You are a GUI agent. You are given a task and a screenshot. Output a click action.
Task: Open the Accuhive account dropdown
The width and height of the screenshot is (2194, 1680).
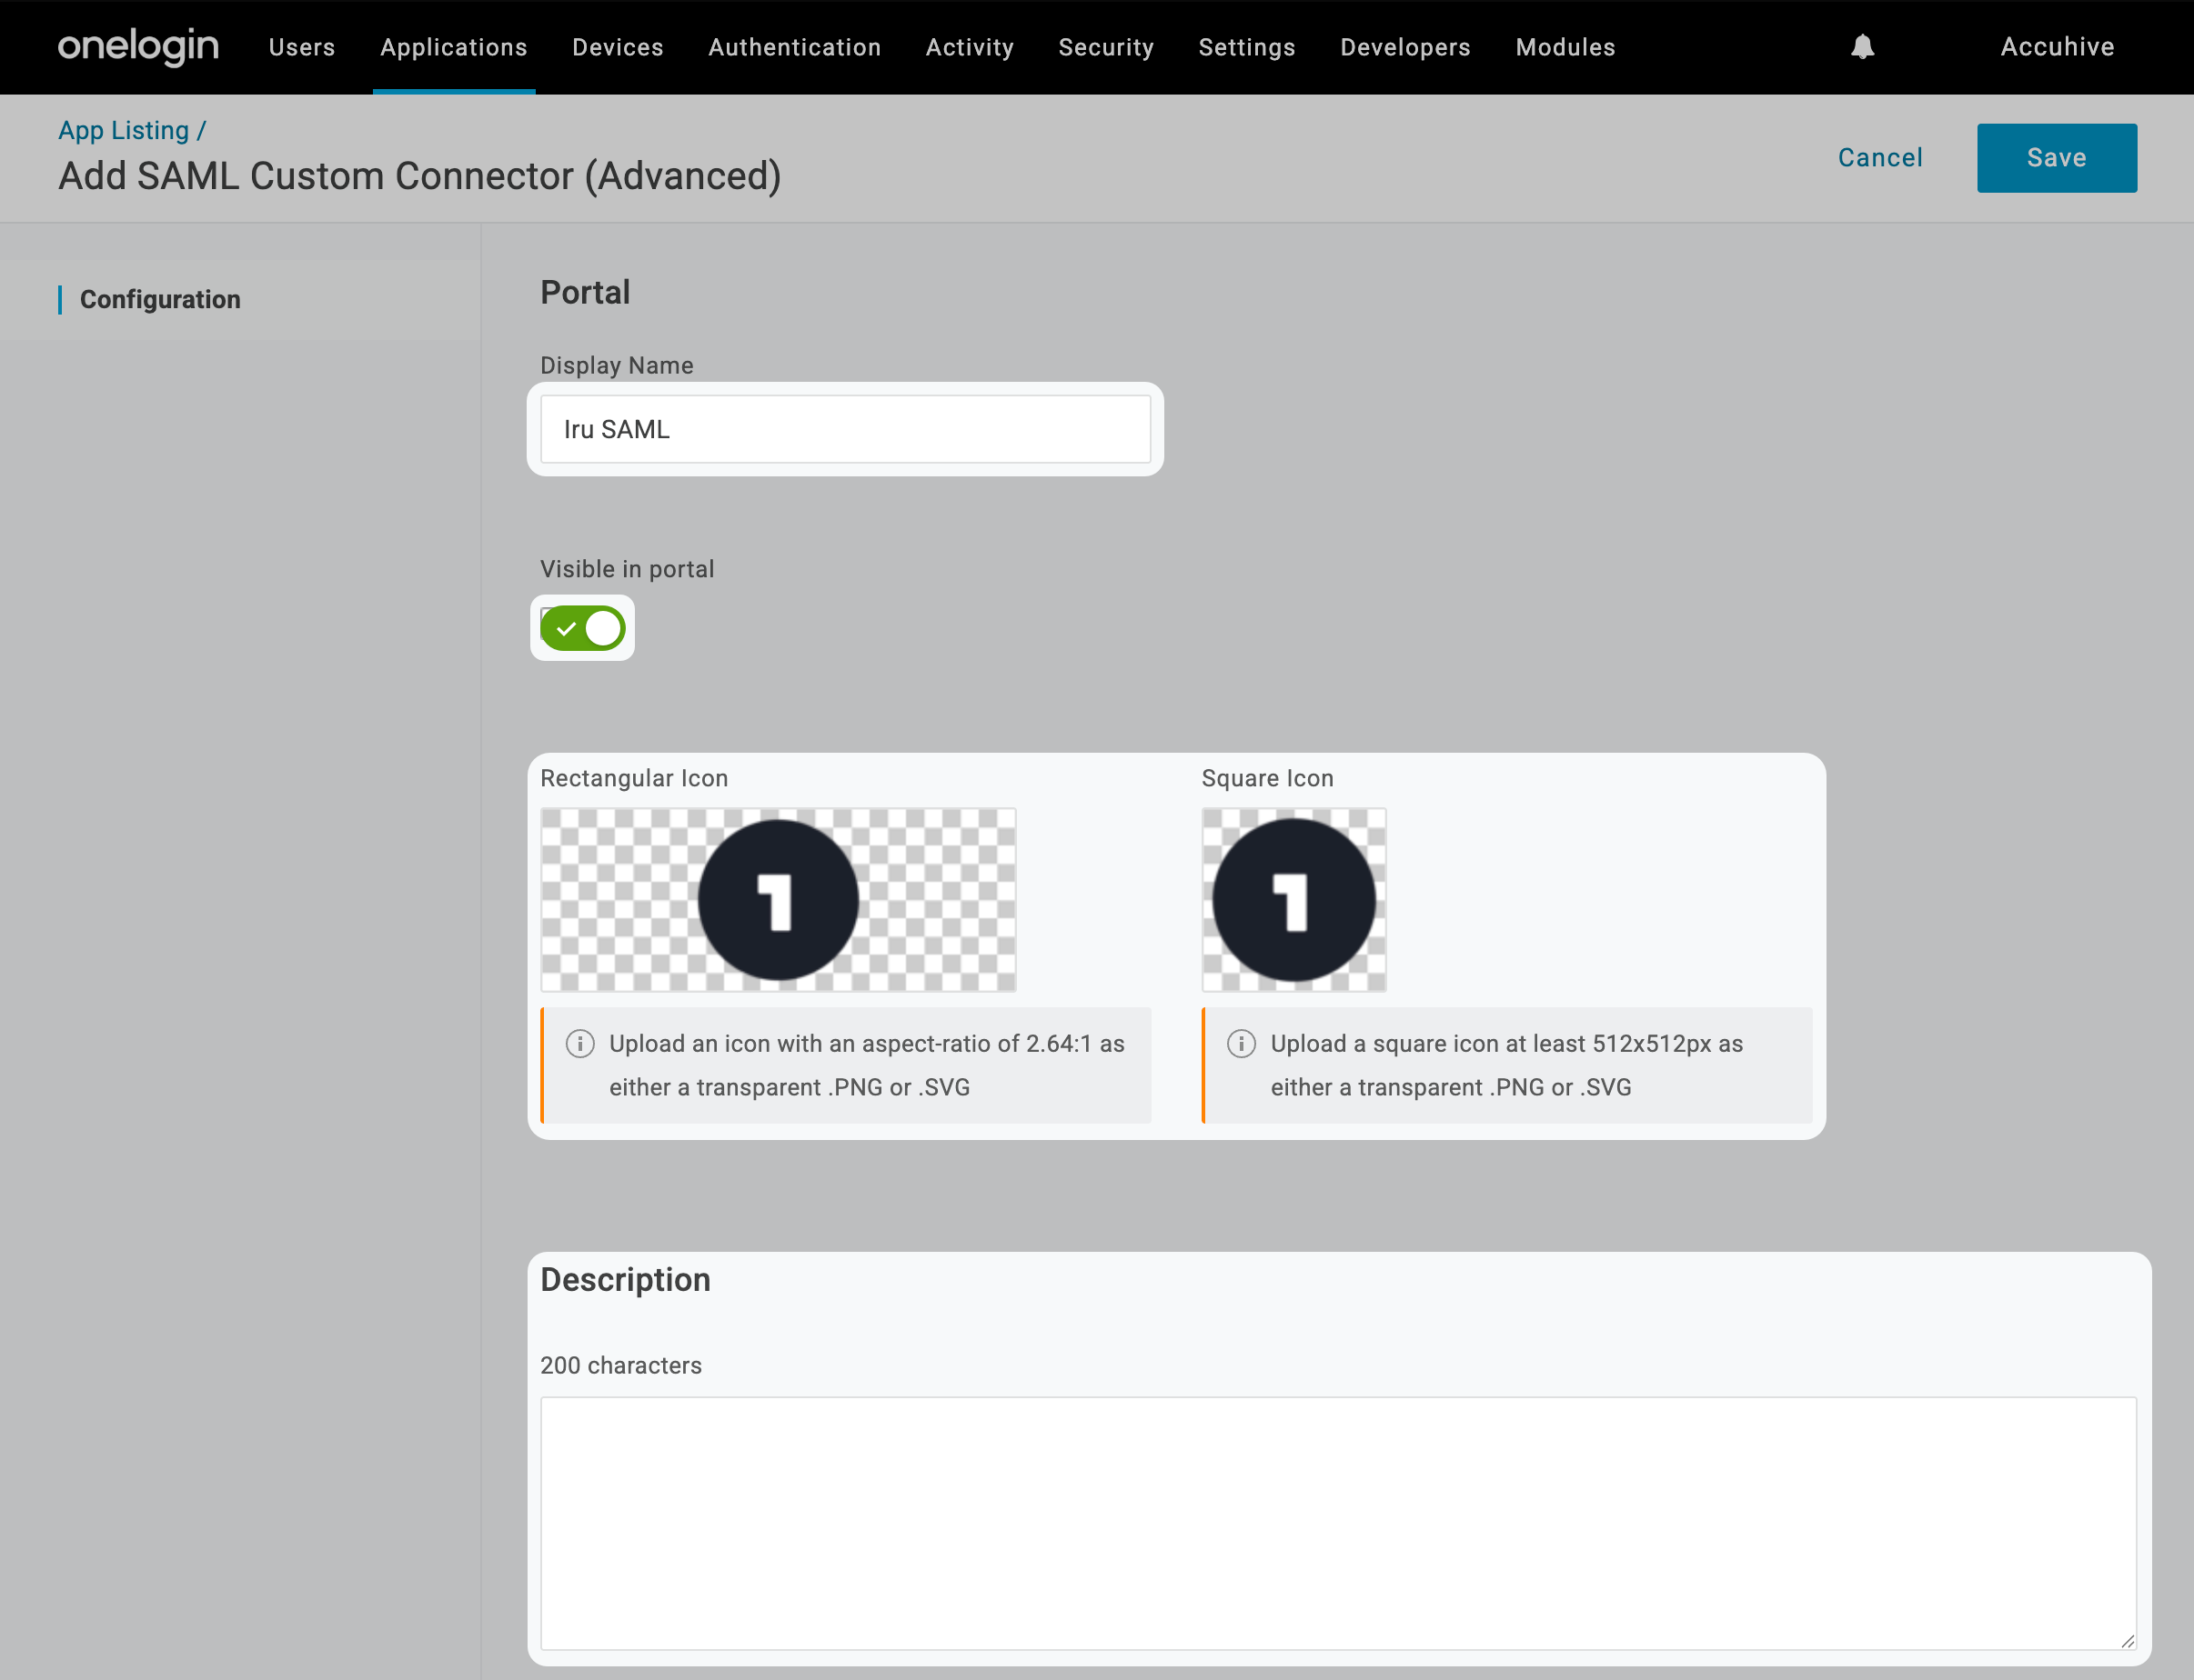click(2056, 47)
